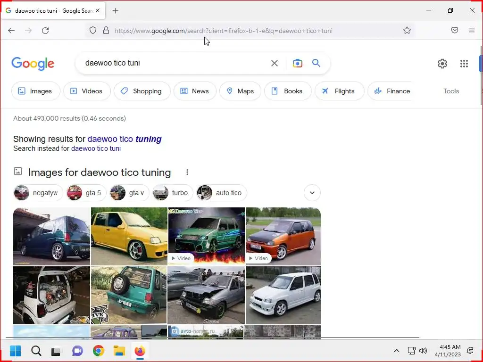
Task: Bookmark this page with the star
Action: (407, 30)
